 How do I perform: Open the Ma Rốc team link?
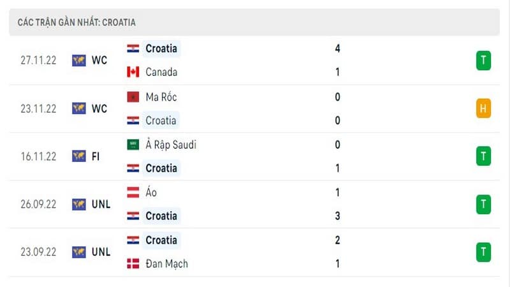[x=161, y=97]
